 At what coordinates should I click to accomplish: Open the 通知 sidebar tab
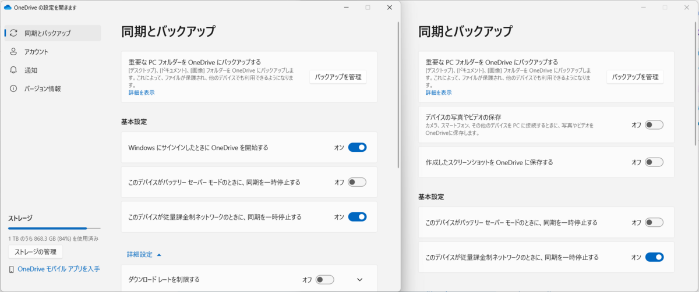[53, 70]
